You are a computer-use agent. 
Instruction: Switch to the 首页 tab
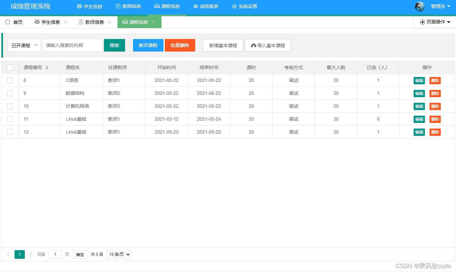click(14, 22)
